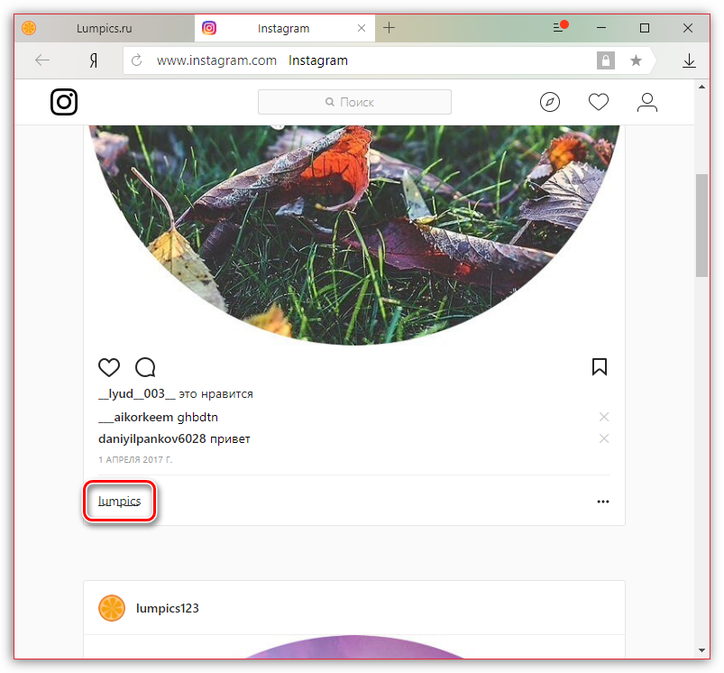724x673 pixels.
Task: Switch to the Lumpics.ru tab
Action: 106,28
